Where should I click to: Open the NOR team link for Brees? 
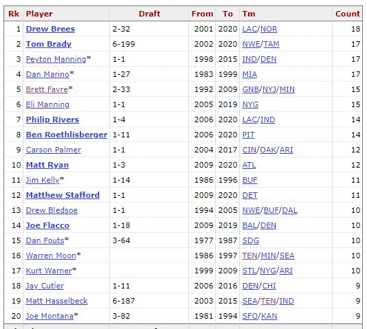[x=269, y=29]
